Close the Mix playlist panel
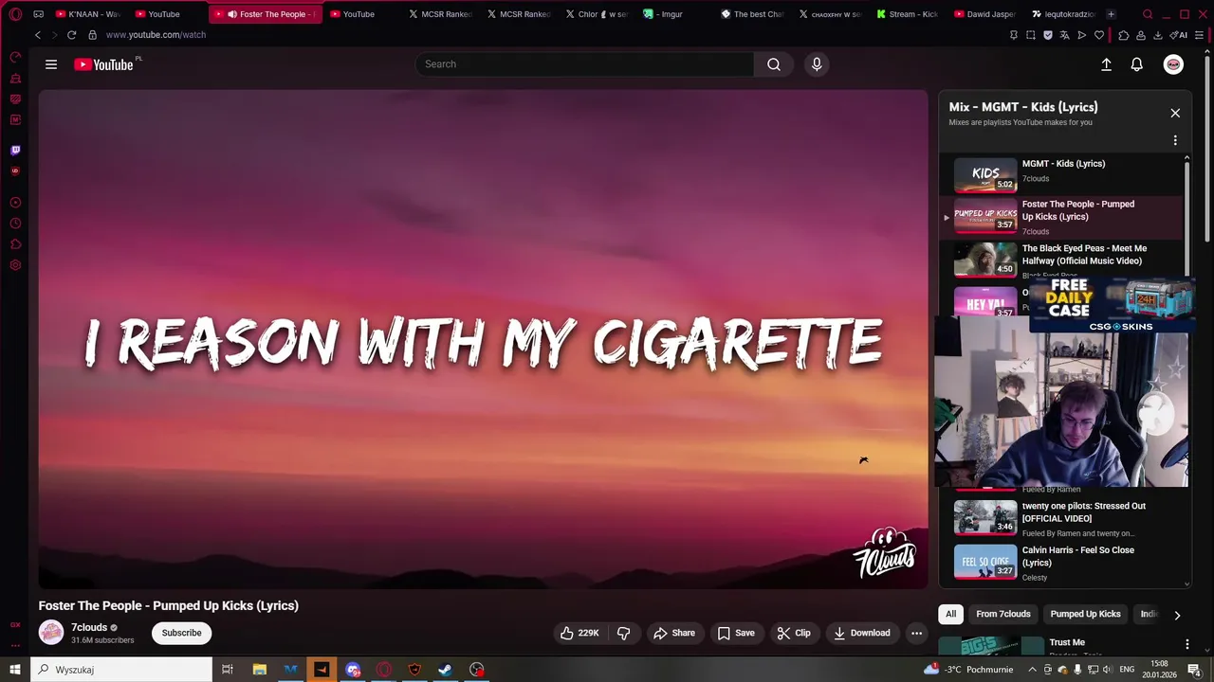This screenshot has height=682, width=1214. click(1175, 113)
